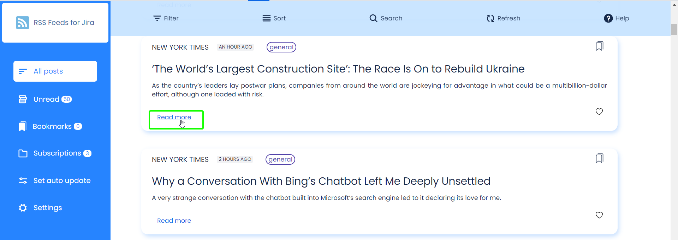This screenshot has height=240, width=678.
Task: Bookmark the Bing's Chatbot article
Action: click(599, 158)
